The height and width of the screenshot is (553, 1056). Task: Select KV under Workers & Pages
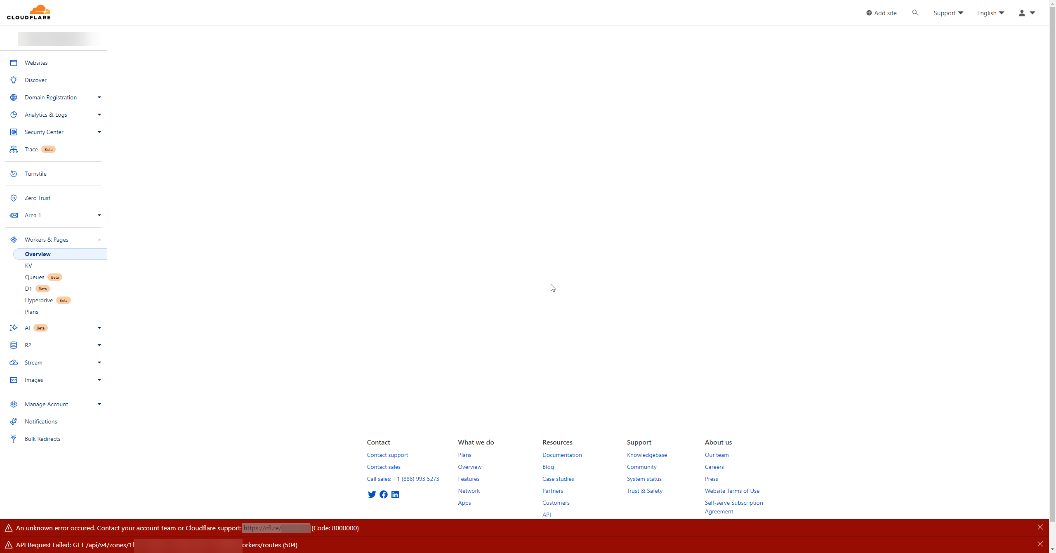click(x=28, y=266)
